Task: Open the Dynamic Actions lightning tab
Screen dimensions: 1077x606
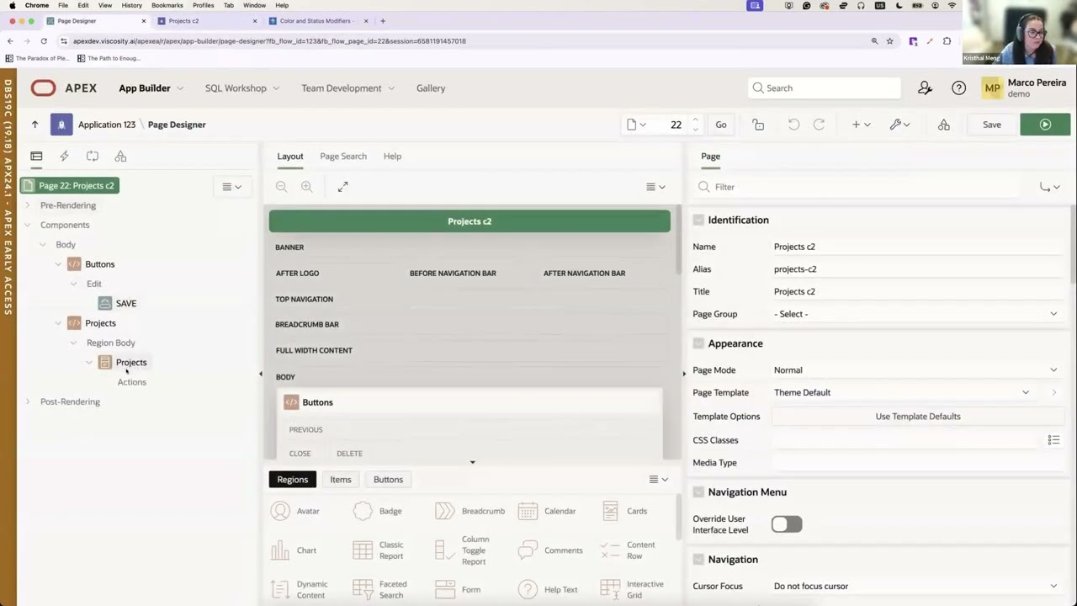Action: 64,156
